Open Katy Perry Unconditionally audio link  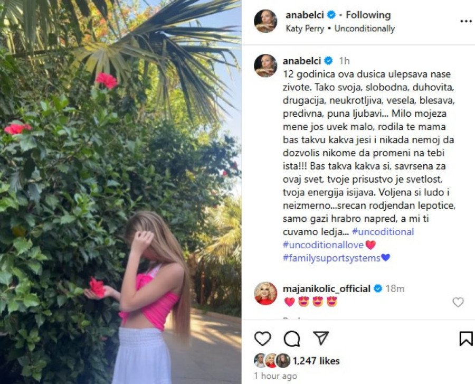340,29
